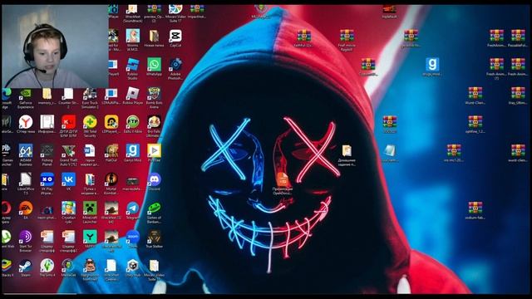Viewport: 532px width, 299px height.
Task: Launch the Mortal Kombat game icon
Action: pyautogui.click(x=111, y=179)
